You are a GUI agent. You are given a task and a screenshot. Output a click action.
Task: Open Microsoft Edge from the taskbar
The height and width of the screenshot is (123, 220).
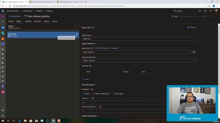click(x=20, y=121)
